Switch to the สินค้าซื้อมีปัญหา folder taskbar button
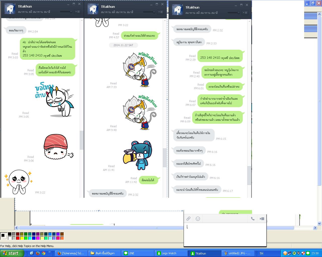322x257 pixels. tap(104, 253)
